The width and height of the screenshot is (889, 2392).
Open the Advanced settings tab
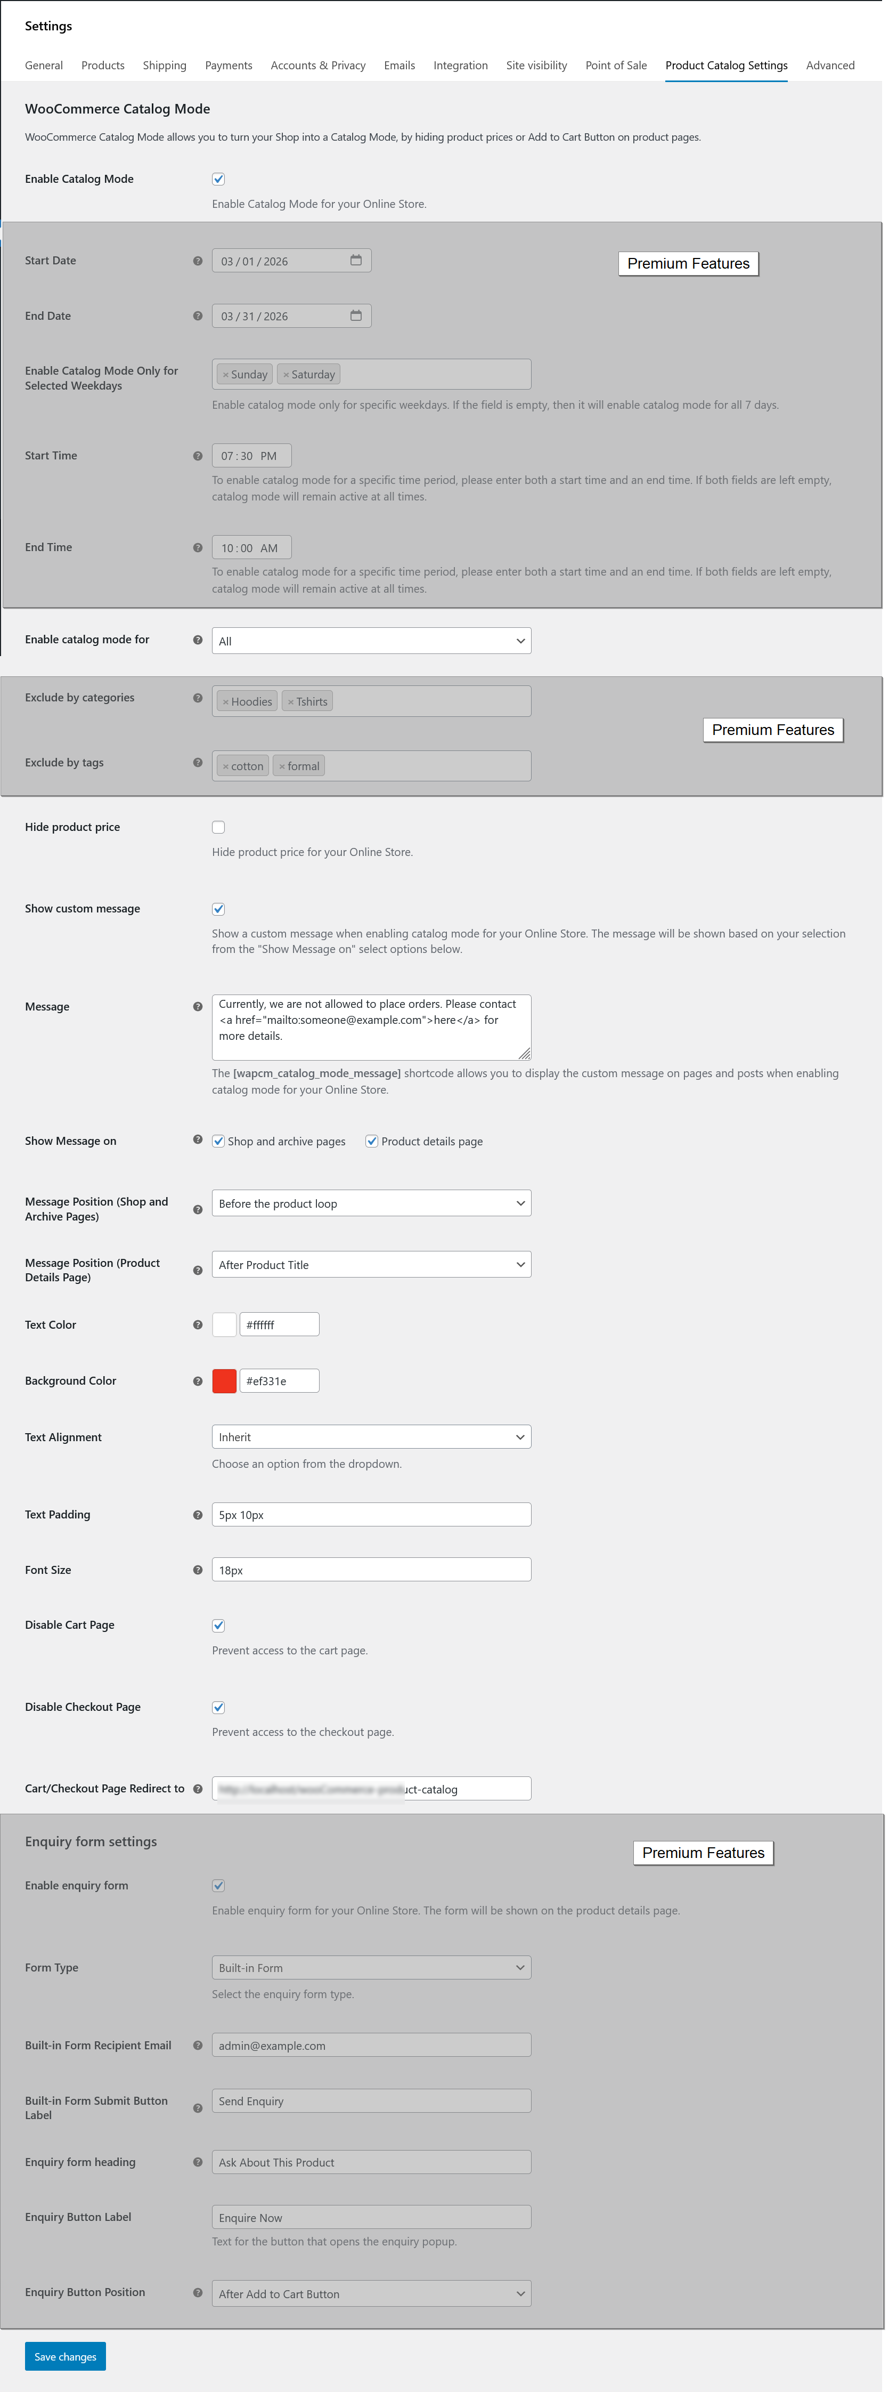pos(830,66)
